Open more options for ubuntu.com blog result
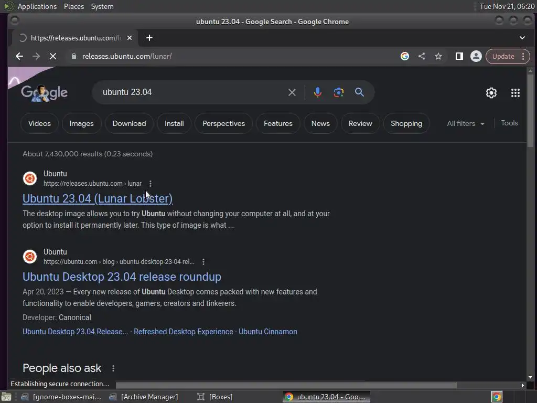The height and width of the screenshot is (403, 537). pyautogui.click(x=203, y=262)
